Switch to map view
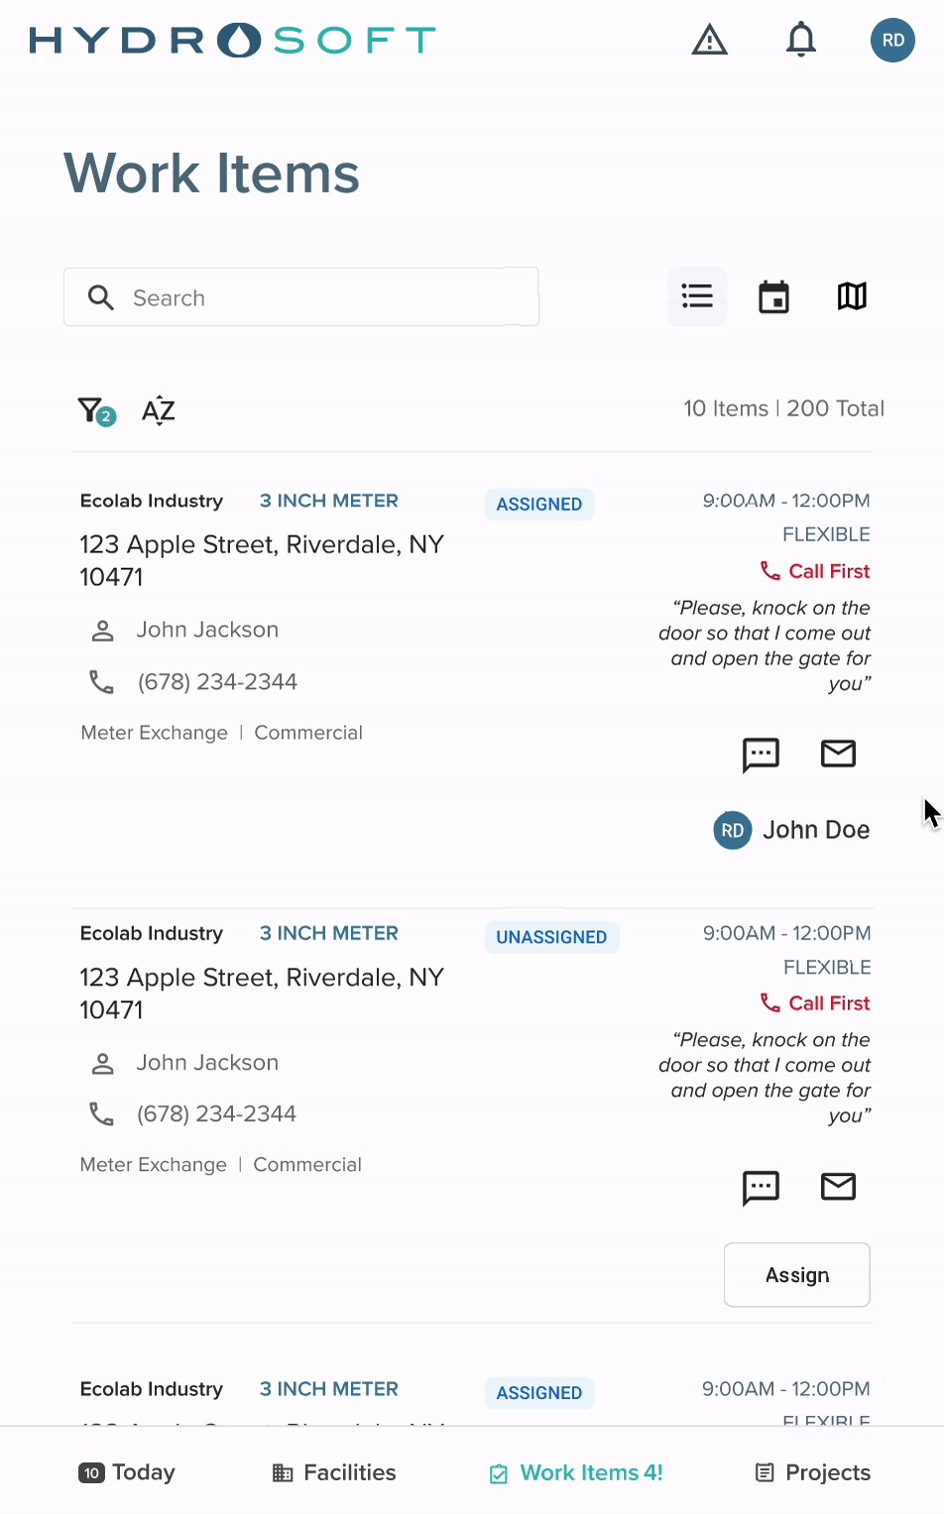Viewport: 944px width, 1514px height. pos(852,296)
